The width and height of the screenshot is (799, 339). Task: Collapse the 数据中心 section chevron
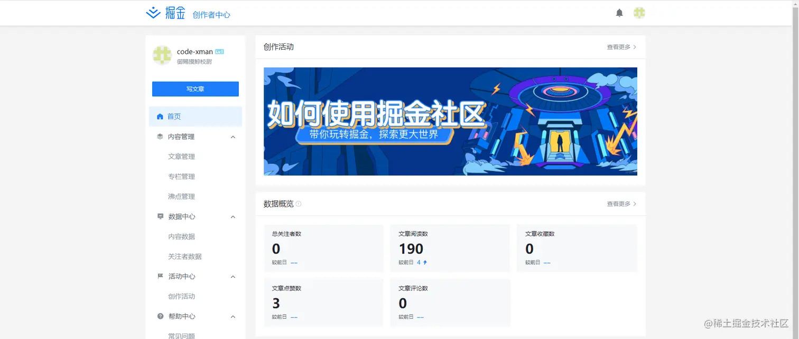click(x=233, y=217)
